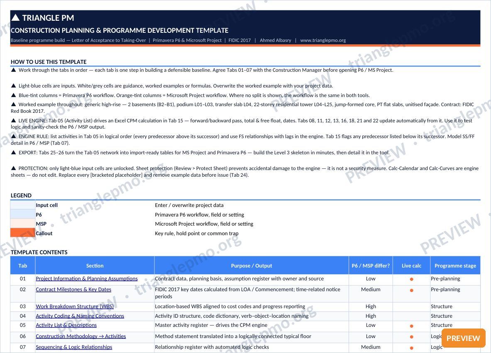Image resolution: width=491 pixels, height=353 pixels.
Task: Click 'Key rule, hold point or common trap'
Action: (197, 234)
